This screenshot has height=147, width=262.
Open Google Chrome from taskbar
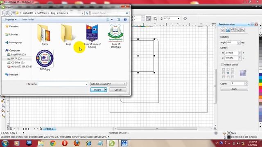tap(53, 143)
